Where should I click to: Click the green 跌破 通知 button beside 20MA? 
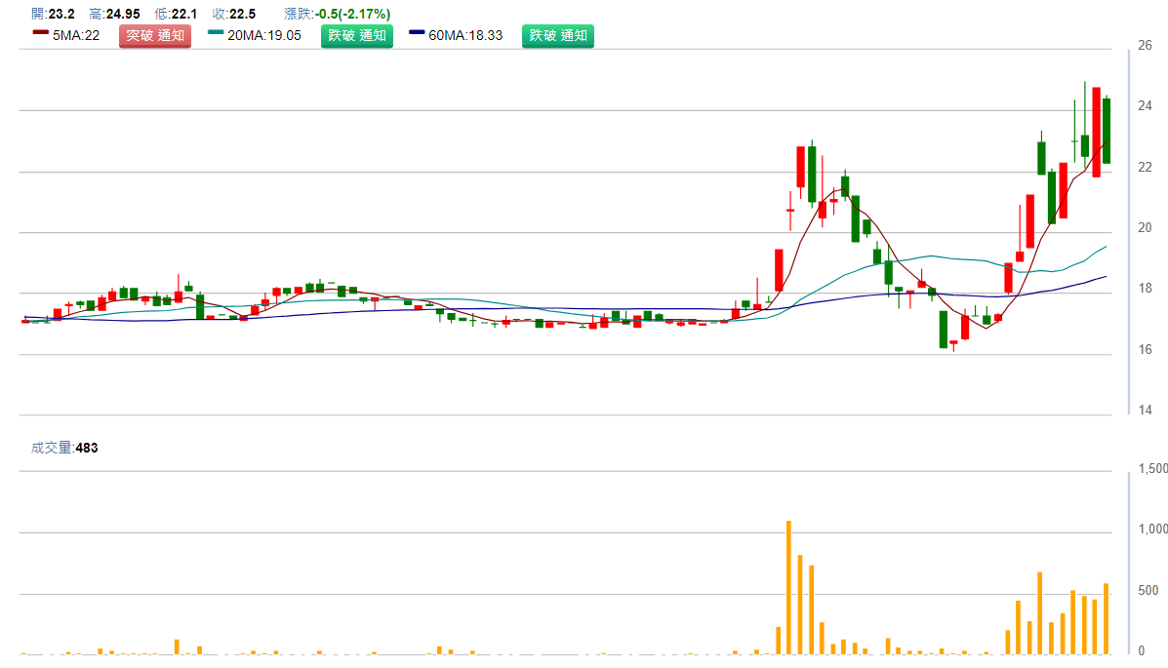click(x=357, y=36)
